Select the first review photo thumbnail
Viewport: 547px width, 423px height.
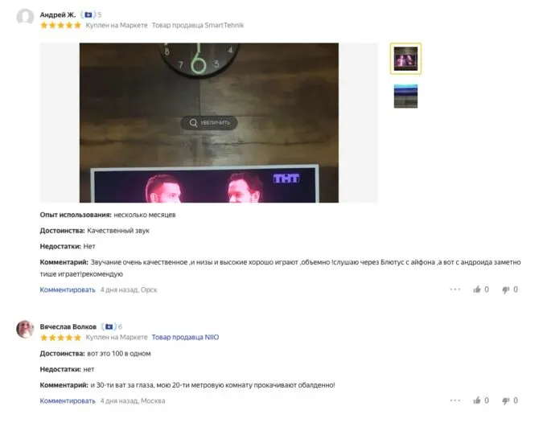[405, 59]
